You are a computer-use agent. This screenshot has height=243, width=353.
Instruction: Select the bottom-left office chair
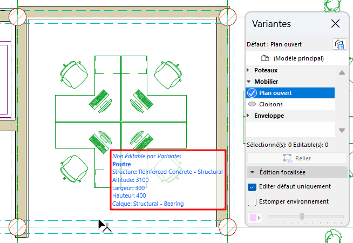click(74, 168)
